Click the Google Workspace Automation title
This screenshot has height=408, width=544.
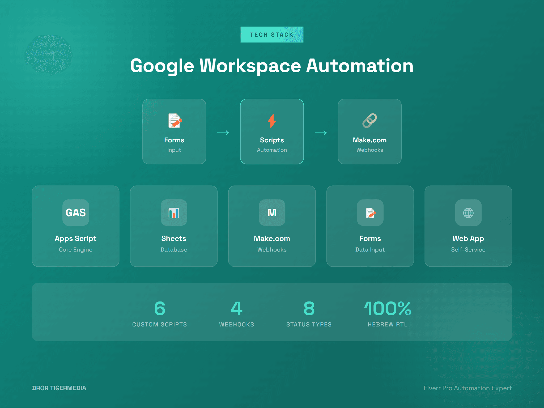(x=271, y=66)
